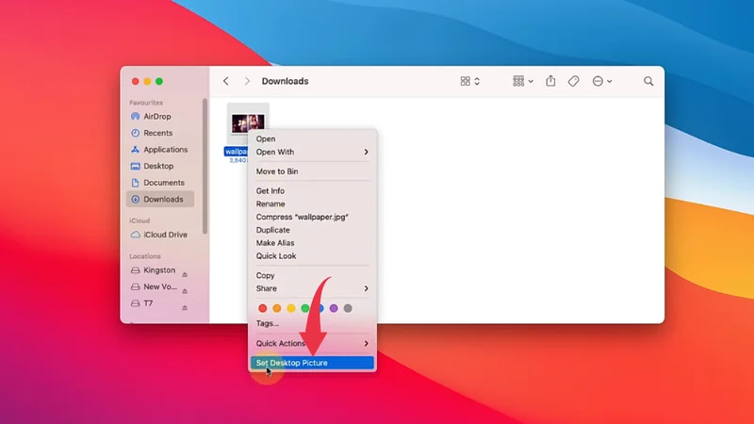754x424 pixels.
Task: Click Compress "wallpaper.jpg" menu entry
Action: pos(302,217)
